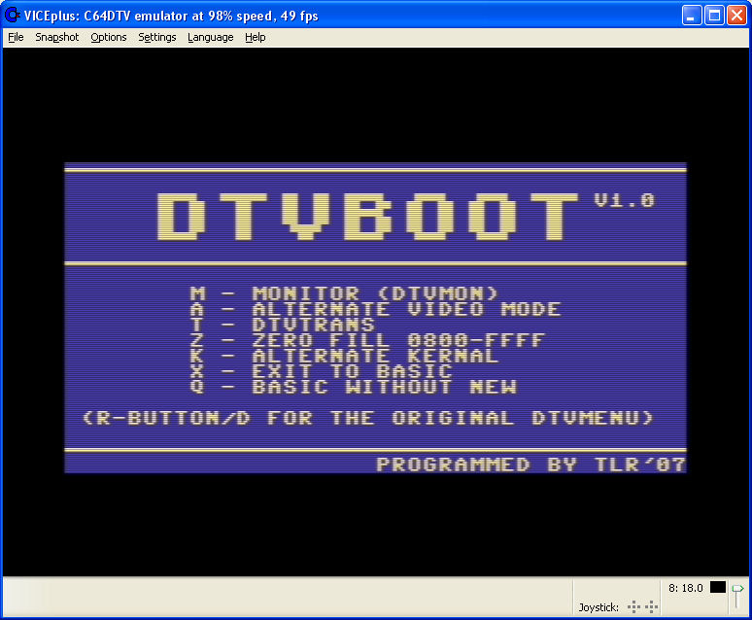The image size is (752, 620).
Task: Click the window title bar text
Action: click(x=171, y=16)
